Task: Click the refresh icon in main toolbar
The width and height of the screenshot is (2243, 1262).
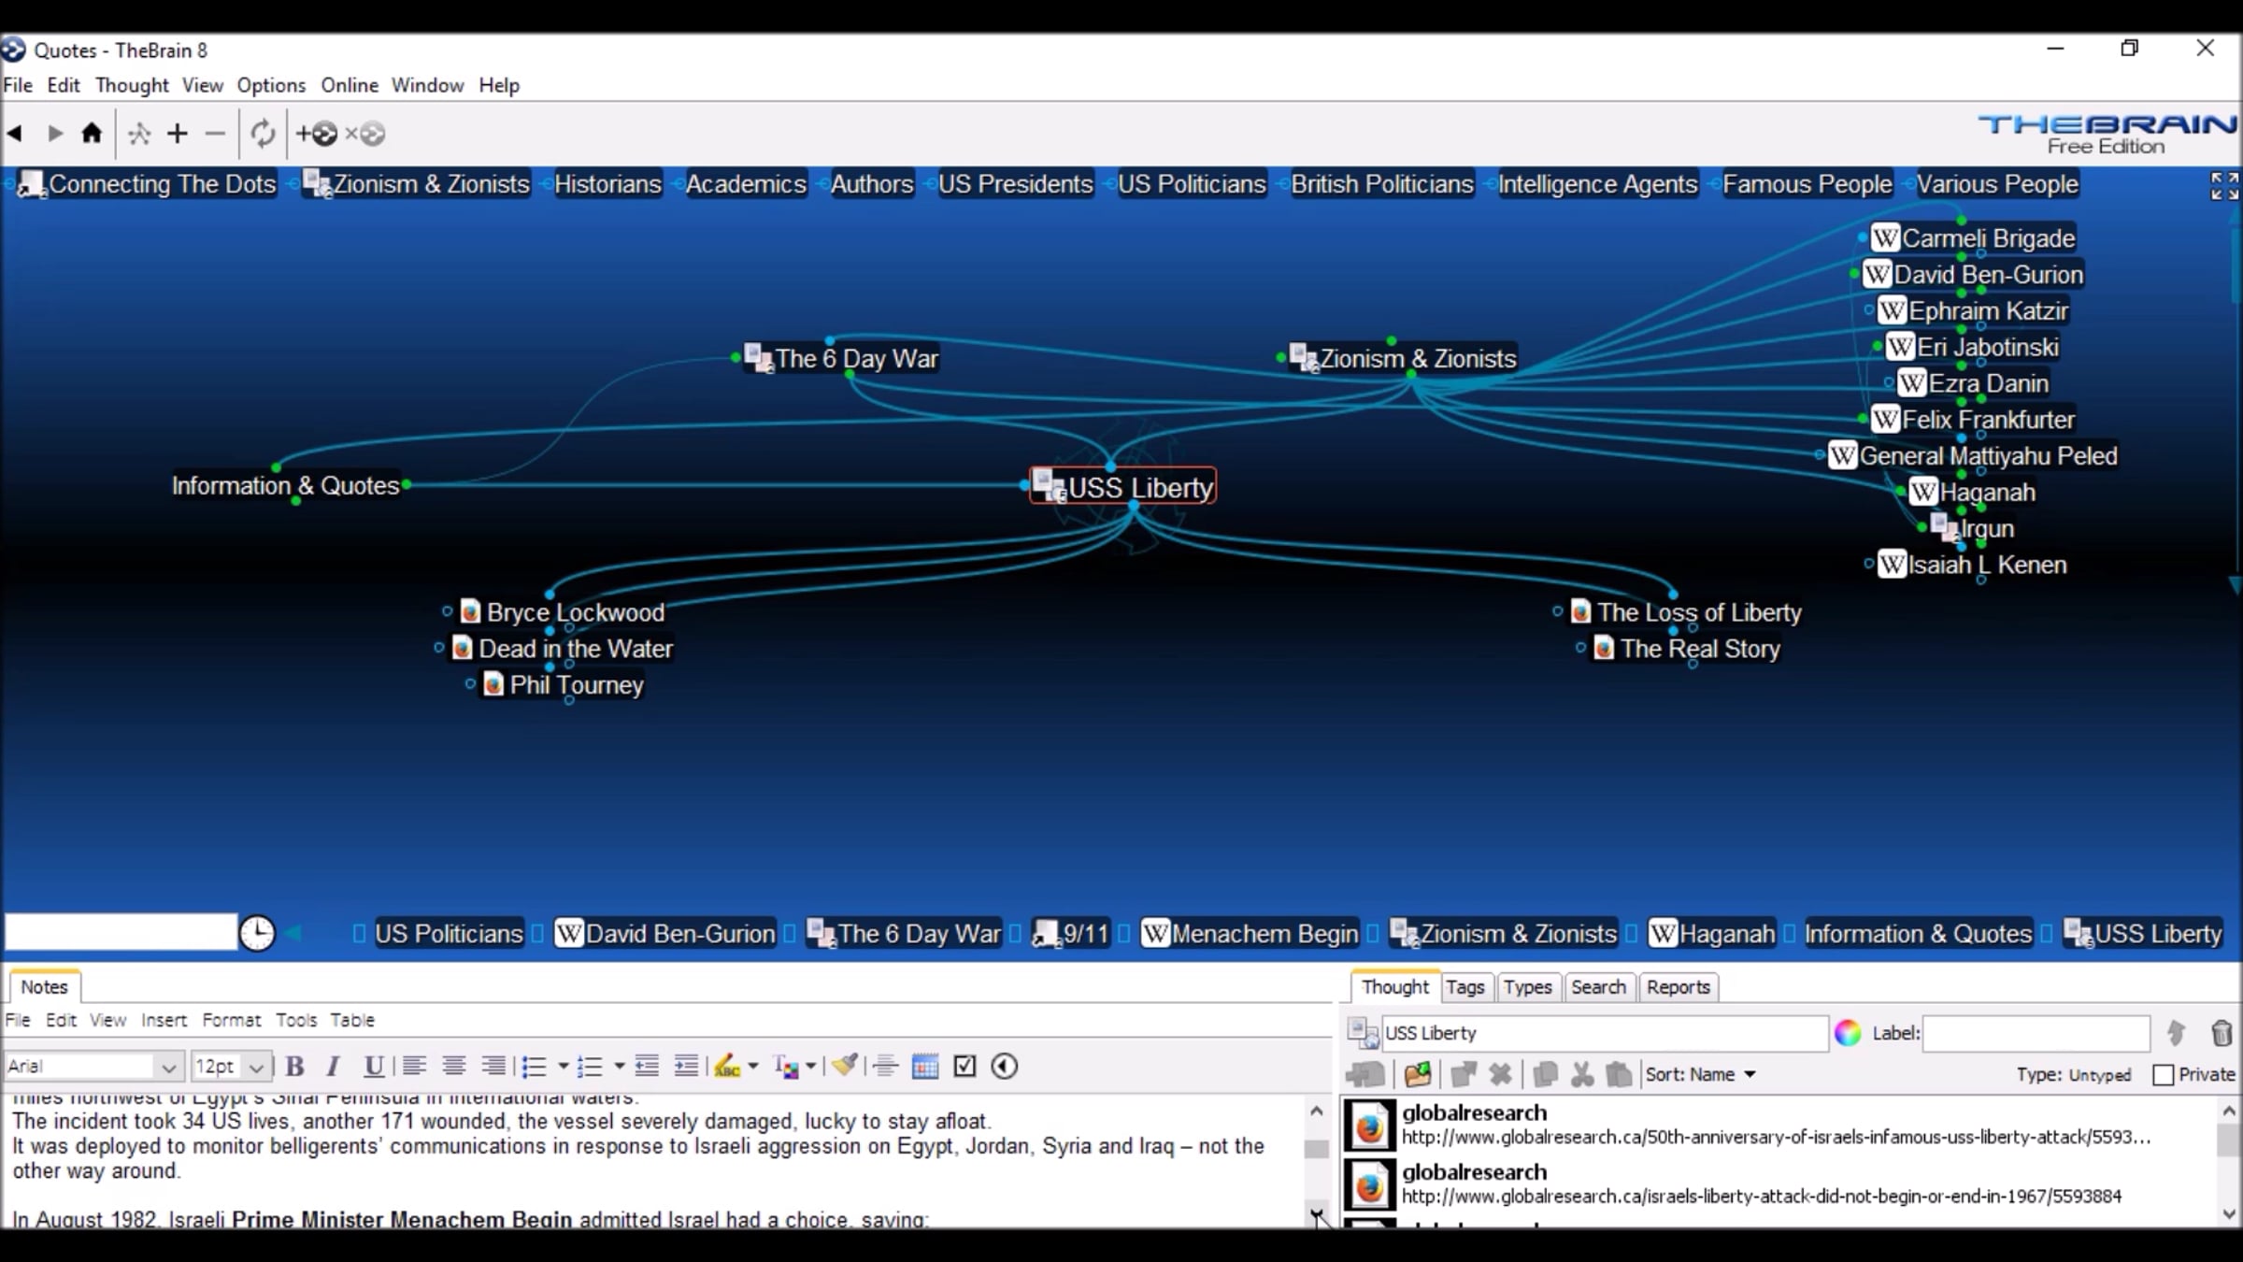Action: 263,134
